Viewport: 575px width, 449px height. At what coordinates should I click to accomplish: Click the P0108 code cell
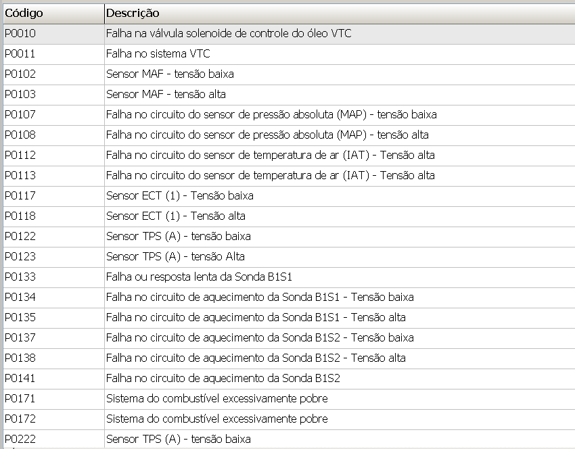click(x=20, y=135)
